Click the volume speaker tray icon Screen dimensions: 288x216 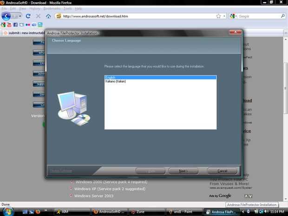pyautogui.click(x=266, y=212)
